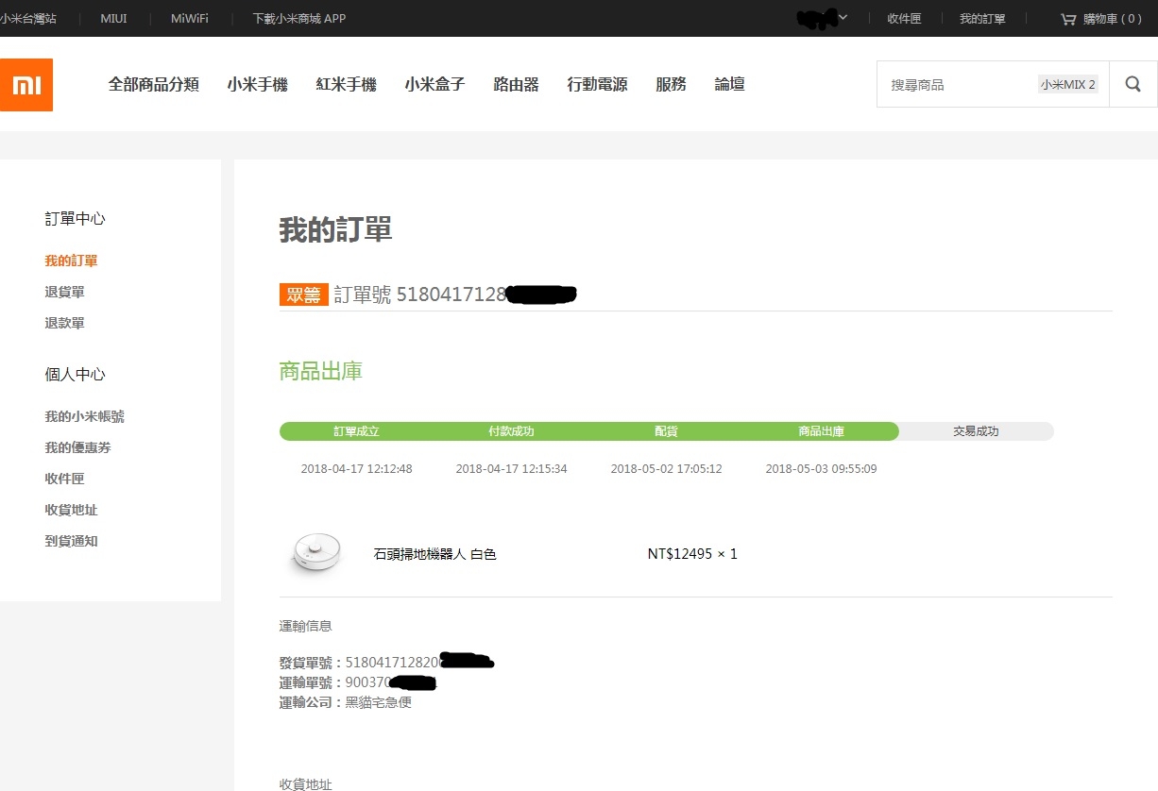Click the 發貨單號 shipment number line
The image size is (1158, 791).
[x=387, y=663]
